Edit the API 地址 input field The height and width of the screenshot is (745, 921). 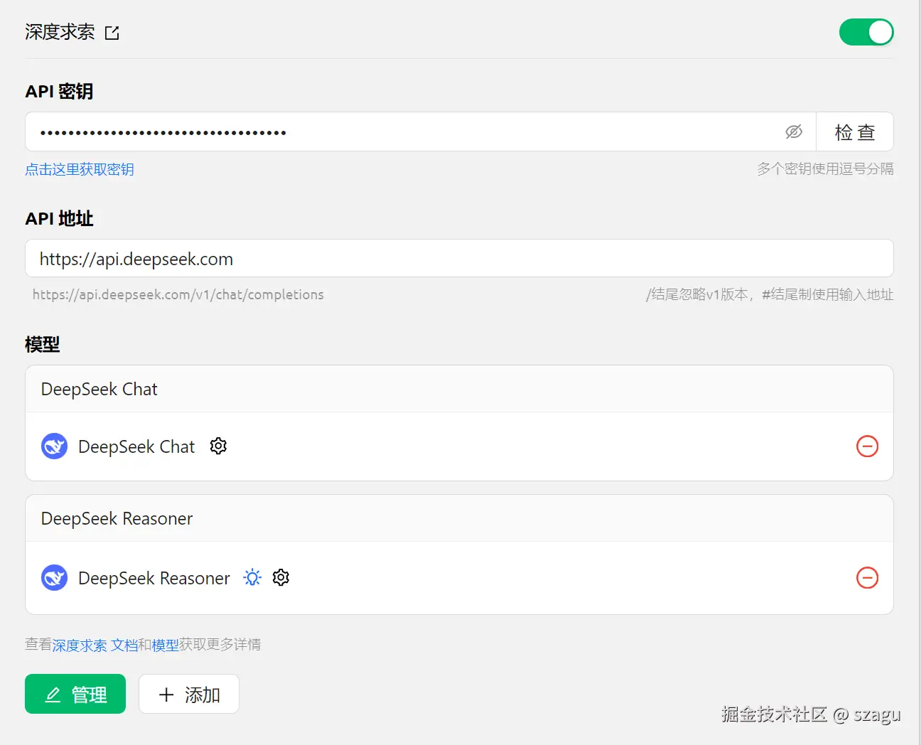tap(459, 258)
